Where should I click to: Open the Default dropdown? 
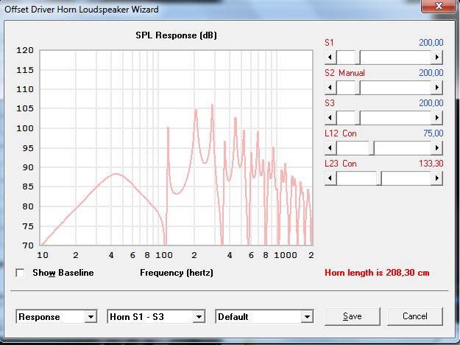click(264, 317)
